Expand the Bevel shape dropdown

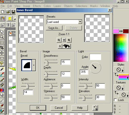coord(34,65)
